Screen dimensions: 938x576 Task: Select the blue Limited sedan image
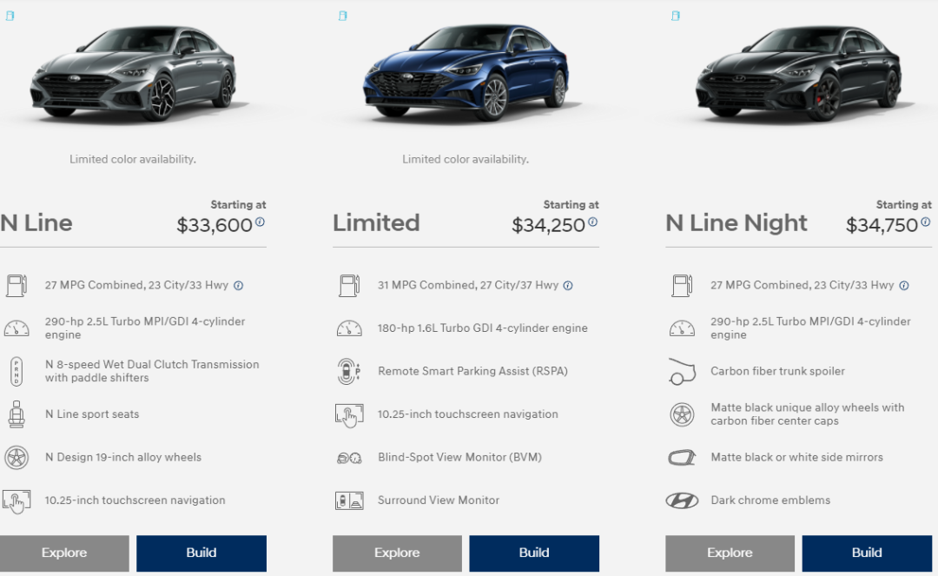(x=466, y=74)
